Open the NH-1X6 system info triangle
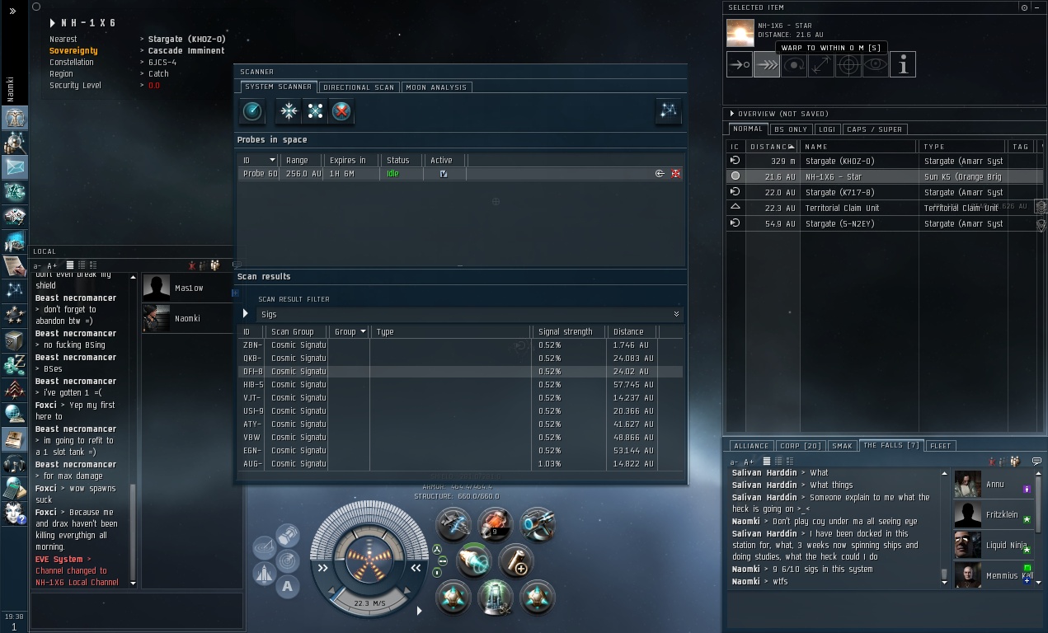The height and width of the screenshot is (633, 1048). [x=53, y=23]
